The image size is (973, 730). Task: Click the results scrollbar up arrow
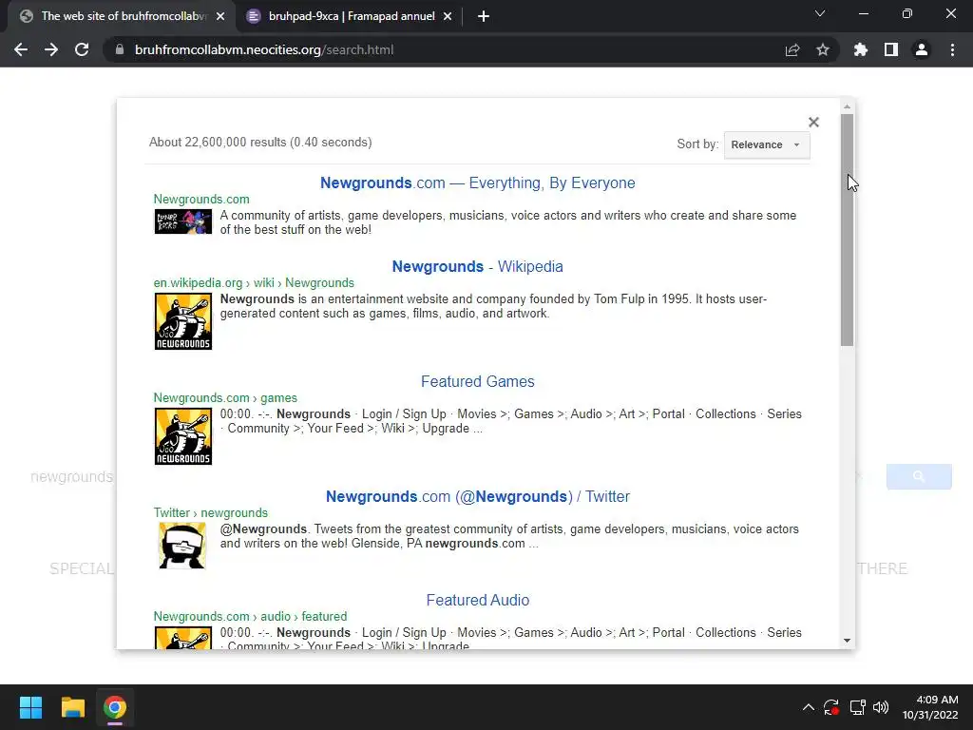click(x=847, y=107)
